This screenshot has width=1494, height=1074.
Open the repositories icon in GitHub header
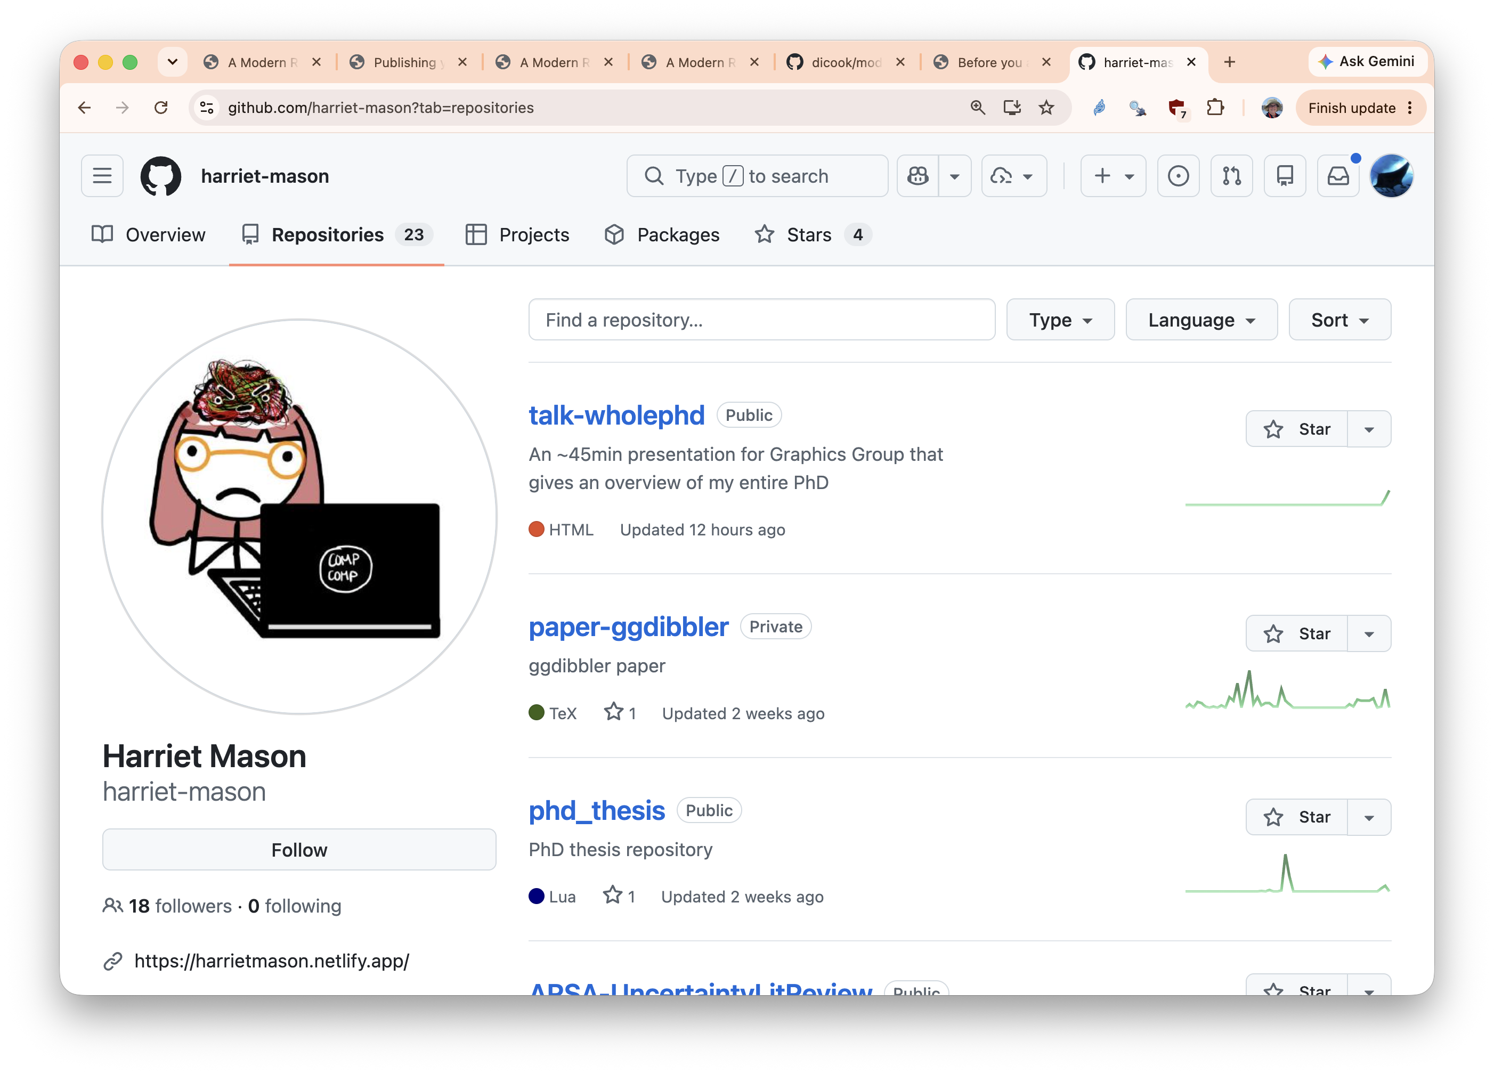tap(1285, 176)
